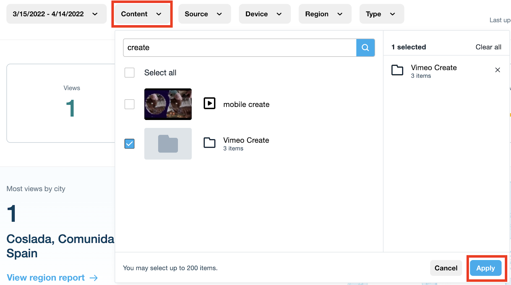Click the mobile create title text

tap(246, 104)
